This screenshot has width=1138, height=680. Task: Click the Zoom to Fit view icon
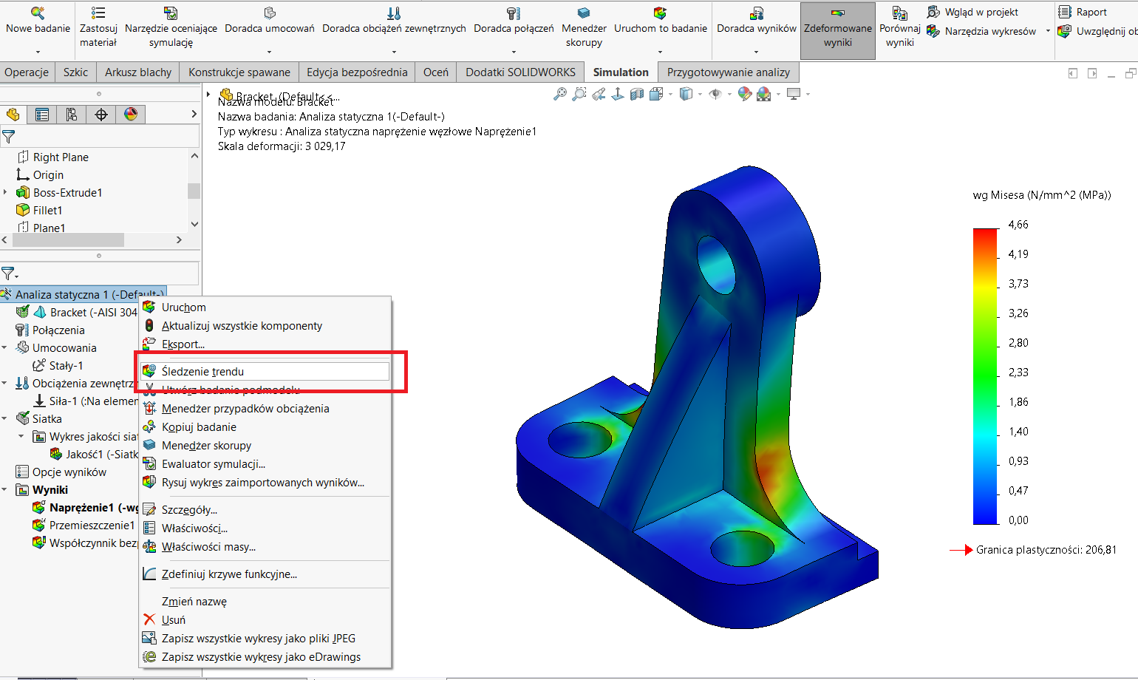click(561, 94)
